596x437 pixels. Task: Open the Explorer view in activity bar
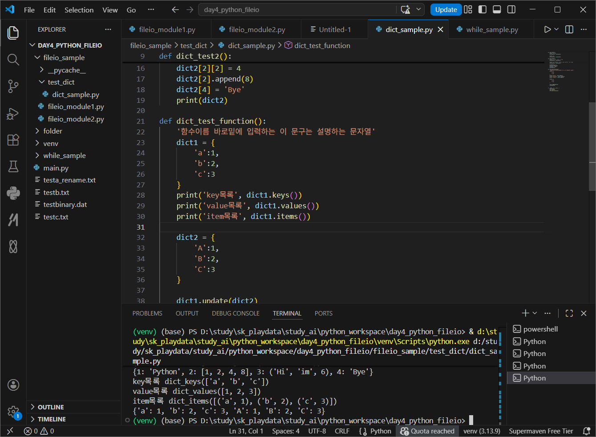[13, 32]
